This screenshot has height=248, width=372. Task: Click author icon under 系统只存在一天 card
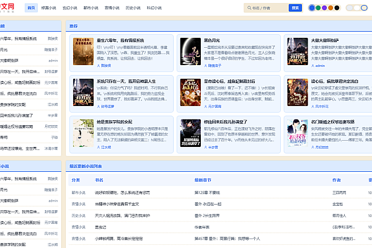(x=99, y=107)
